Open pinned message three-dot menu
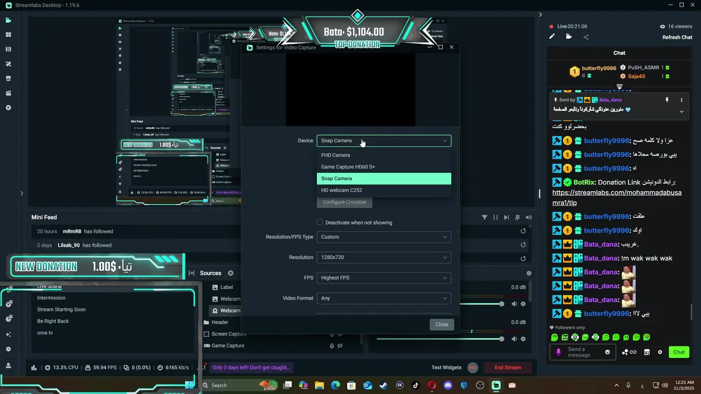Image resolution: width=701 pixels, height=394 pixels. [x=681, y=100]
